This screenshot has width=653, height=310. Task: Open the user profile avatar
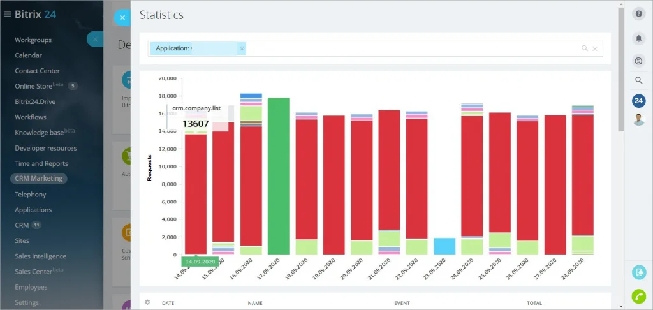coord(638,119)
